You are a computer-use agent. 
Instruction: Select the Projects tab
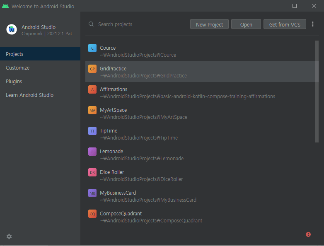tap(40, 54)
